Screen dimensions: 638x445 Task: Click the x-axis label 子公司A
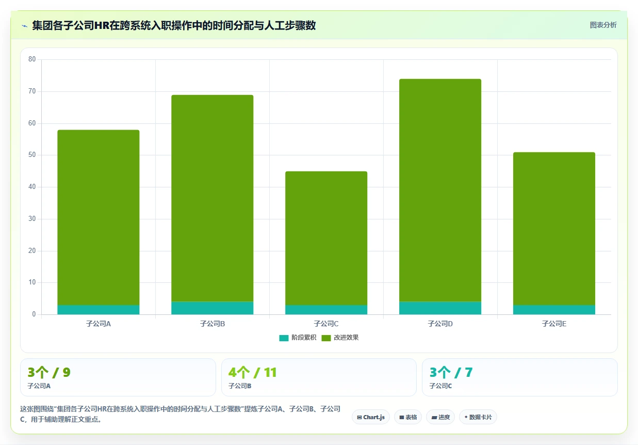click(99, 324)
